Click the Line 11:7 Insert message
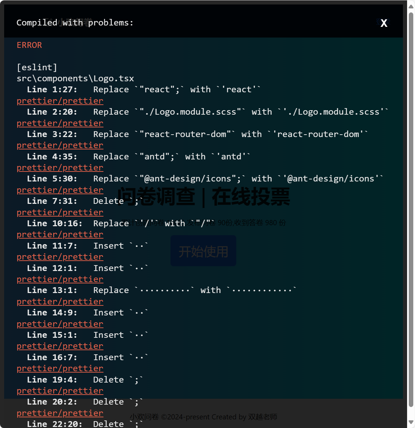Viewport: 415px width, 428px height. click(88, 246)
